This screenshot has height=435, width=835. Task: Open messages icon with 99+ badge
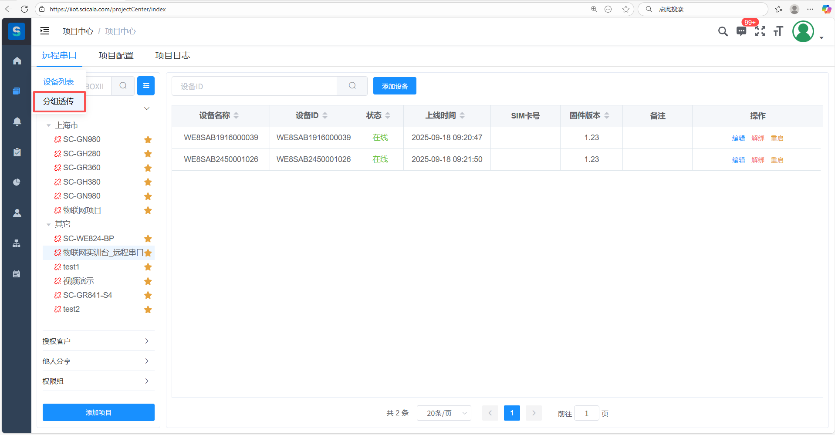pyautogui.click(x=741, y=31)
